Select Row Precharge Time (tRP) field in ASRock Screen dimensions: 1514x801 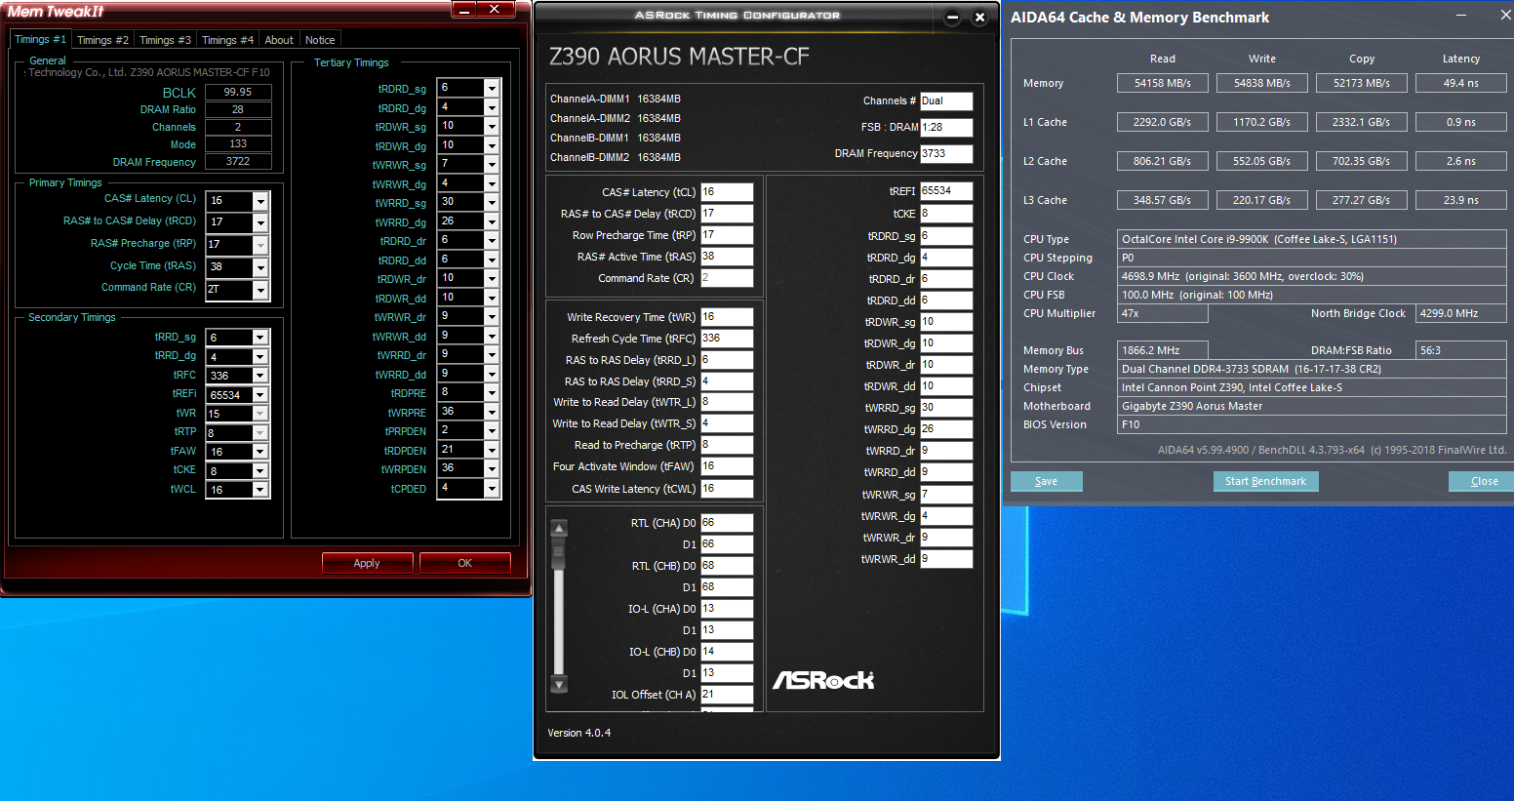[x=727, y=235]
